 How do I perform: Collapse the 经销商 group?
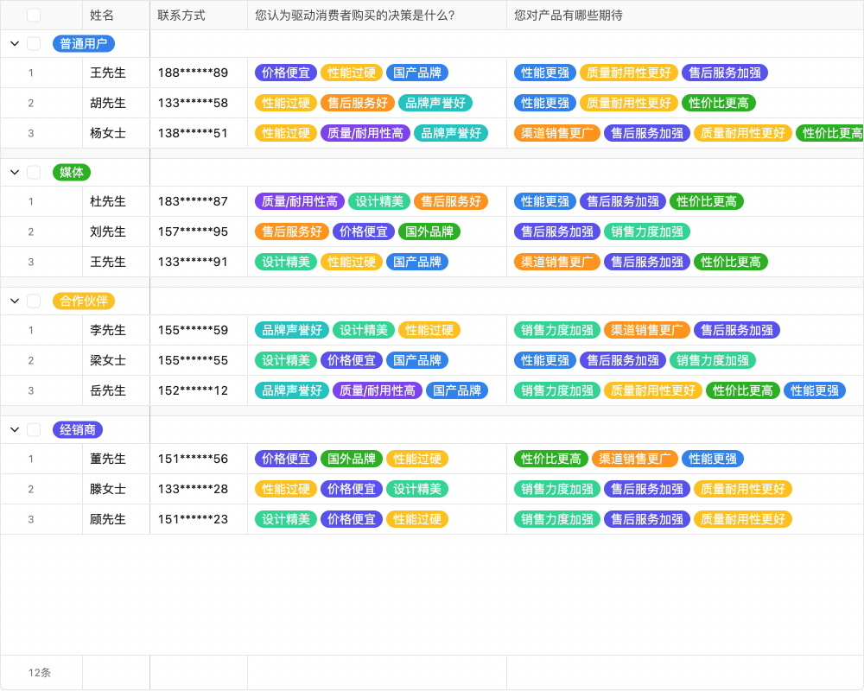click(13, 428)
